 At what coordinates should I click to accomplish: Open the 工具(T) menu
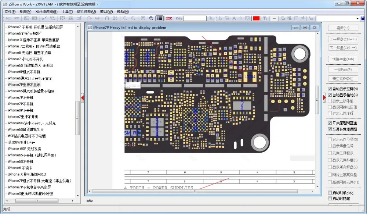pyautogui.click(x=67, y=11)
